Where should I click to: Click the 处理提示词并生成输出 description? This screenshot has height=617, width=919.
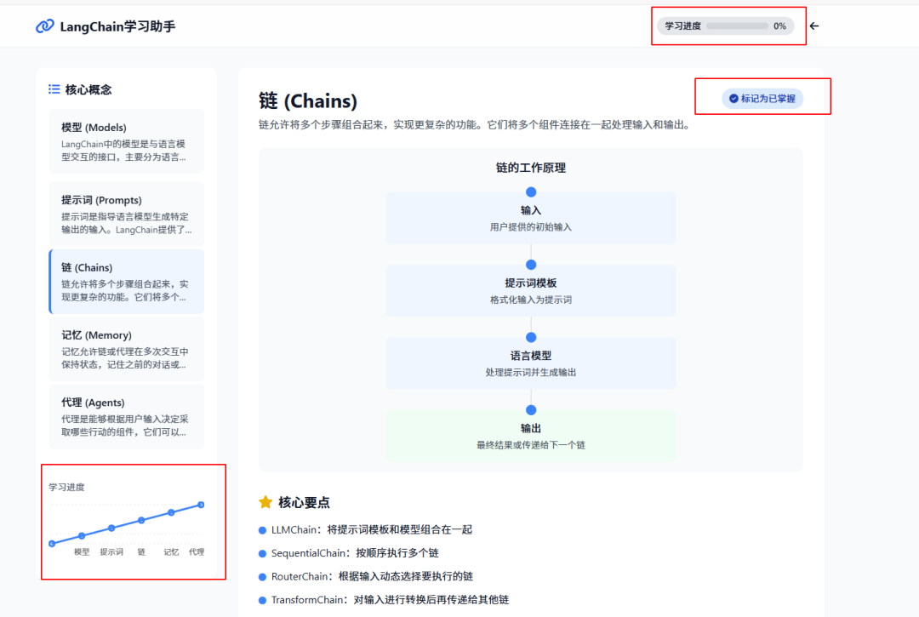pyautogui.click(x=531, y=372)
